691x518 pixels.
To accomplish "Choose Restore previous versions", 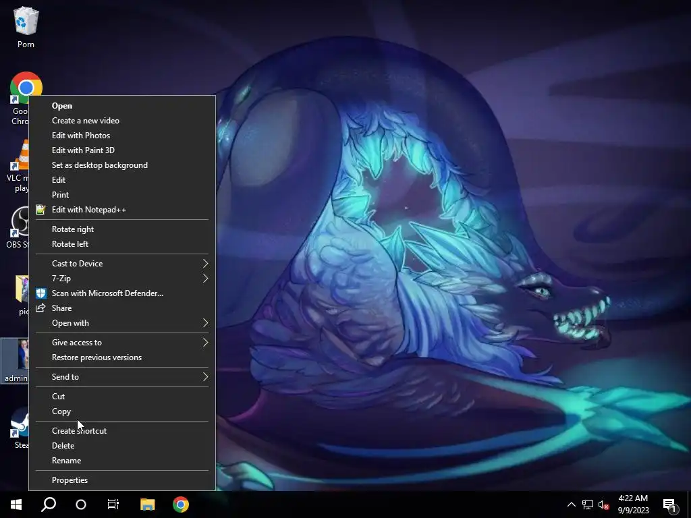I will [122, 357].
